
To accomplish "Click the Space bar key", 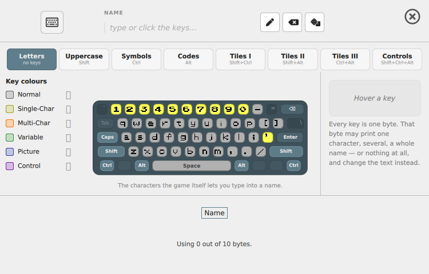I will click(192, 166).
